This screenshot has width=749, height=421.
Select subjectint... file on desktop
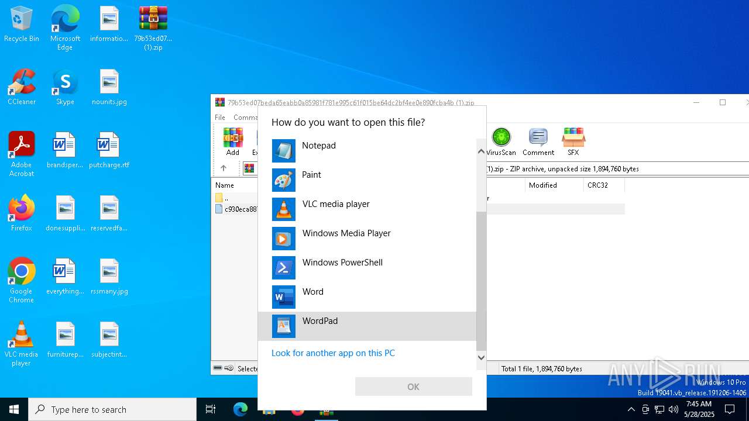coord(109,340)
